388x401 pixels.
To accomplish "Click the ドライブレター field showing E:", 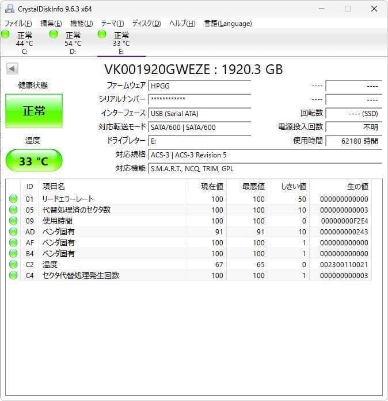I will click(199, 141).
